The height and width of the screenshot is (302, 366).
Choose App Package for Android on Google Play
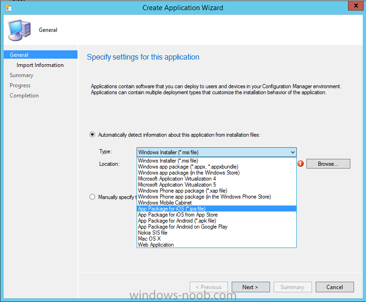[x=216, y=227]
